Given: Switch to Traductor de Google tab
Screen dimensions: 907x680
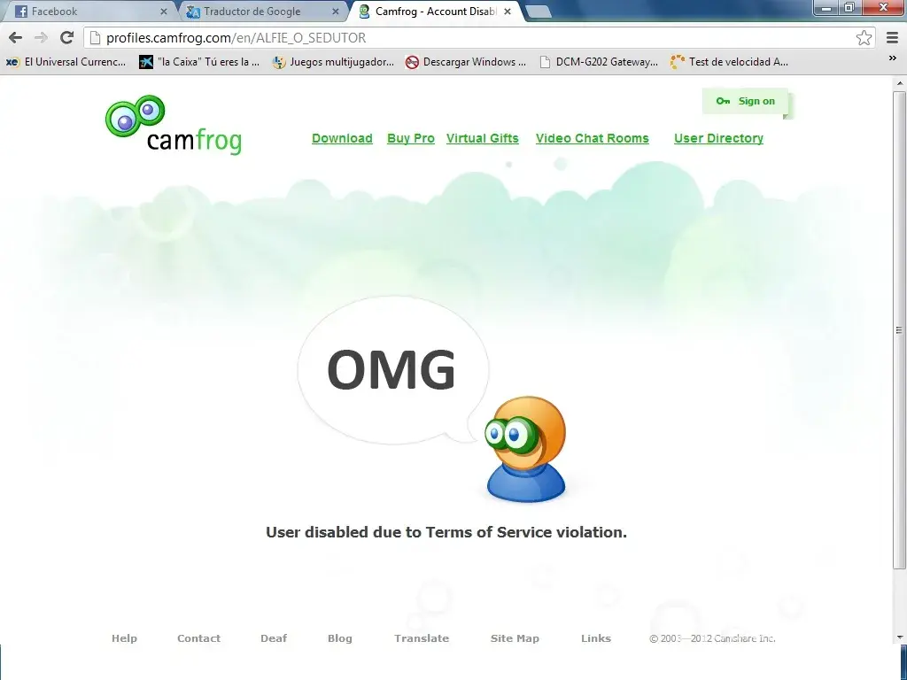Looking at the screenshot, I should [252, 12].
